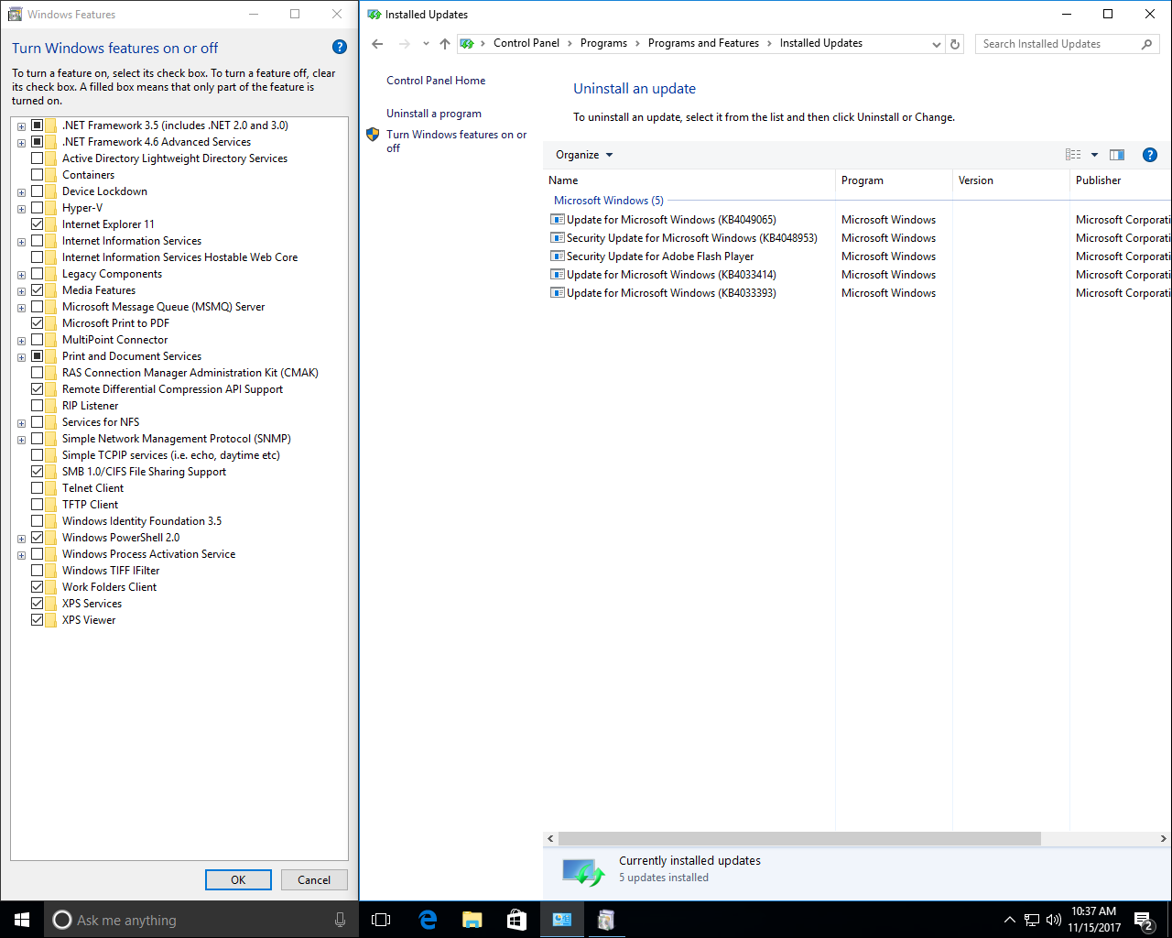
Task: Sort by the Program column header
Action: tap(894, 180)
